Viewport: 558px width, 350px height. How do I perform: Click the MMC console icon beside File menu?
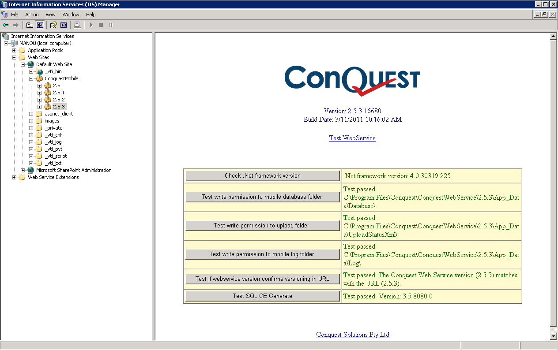tap(4, 15)
